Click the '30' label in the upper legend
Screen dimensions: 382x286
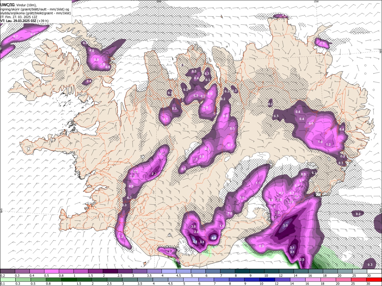click(x=369, y=276)
